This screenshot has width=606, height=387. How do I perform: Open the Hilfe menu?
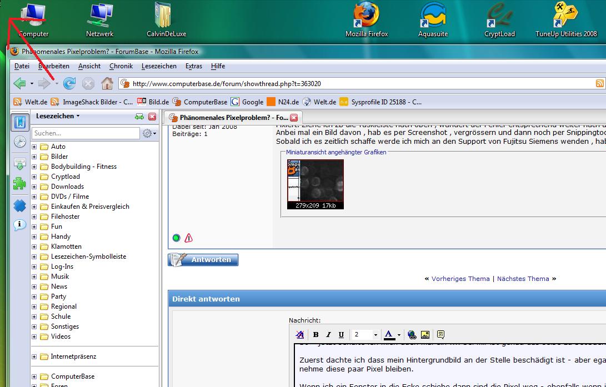tap(218, 66)
